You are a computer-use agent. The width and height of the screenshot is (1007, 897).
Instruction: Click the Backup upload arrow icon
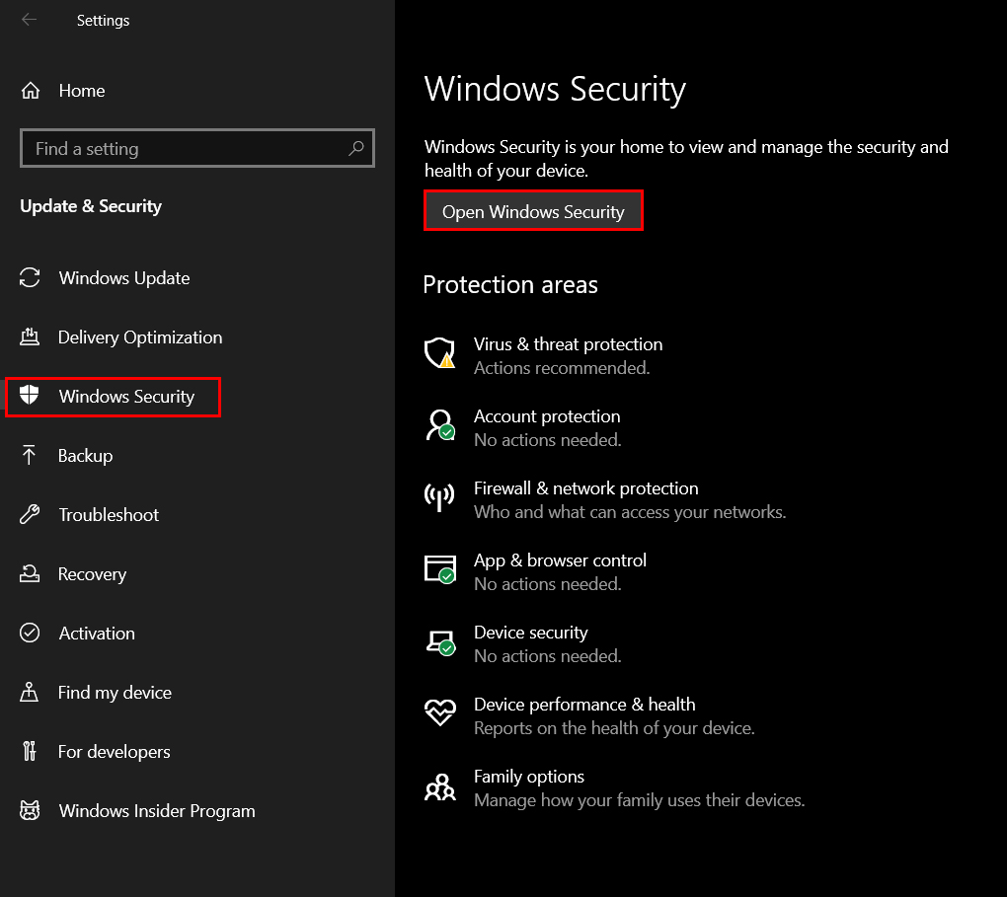[29, 455]
